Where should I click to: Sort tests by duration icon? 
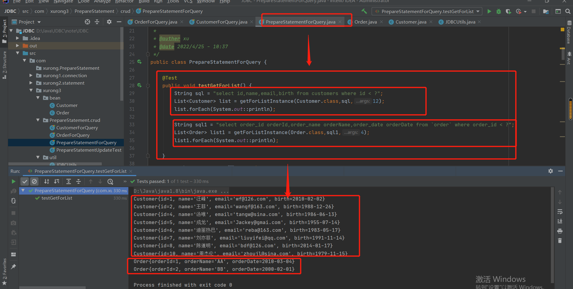(x=57, y=181)
